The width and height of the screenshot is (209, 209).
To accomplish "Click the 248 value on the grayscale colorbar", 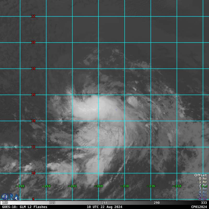I will [104, 203].
